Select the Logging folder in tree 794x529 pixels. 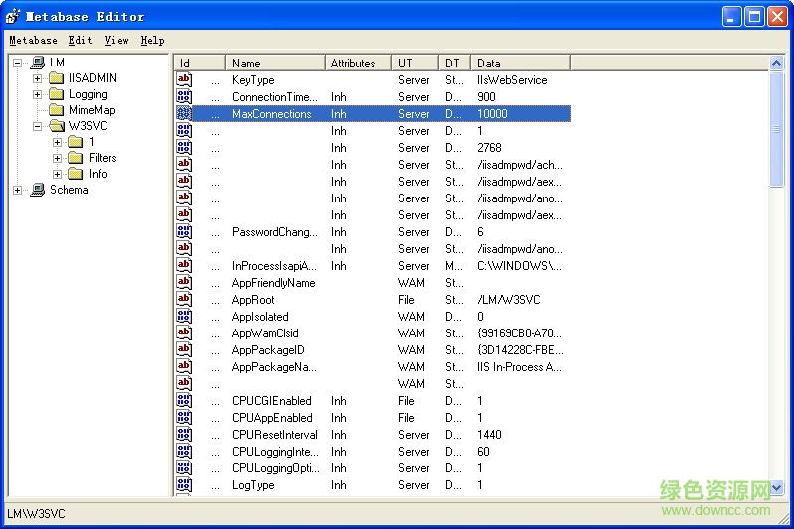tap(87, 94)
